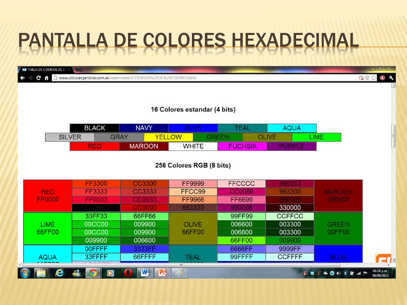Click the 33FF33 cell
Image resolution: width=407 pixels, height=305 pixels.
tap(96, 216)
